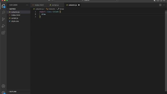
Task: Open the Manage gear icon
Action: (x=3, y=92)
